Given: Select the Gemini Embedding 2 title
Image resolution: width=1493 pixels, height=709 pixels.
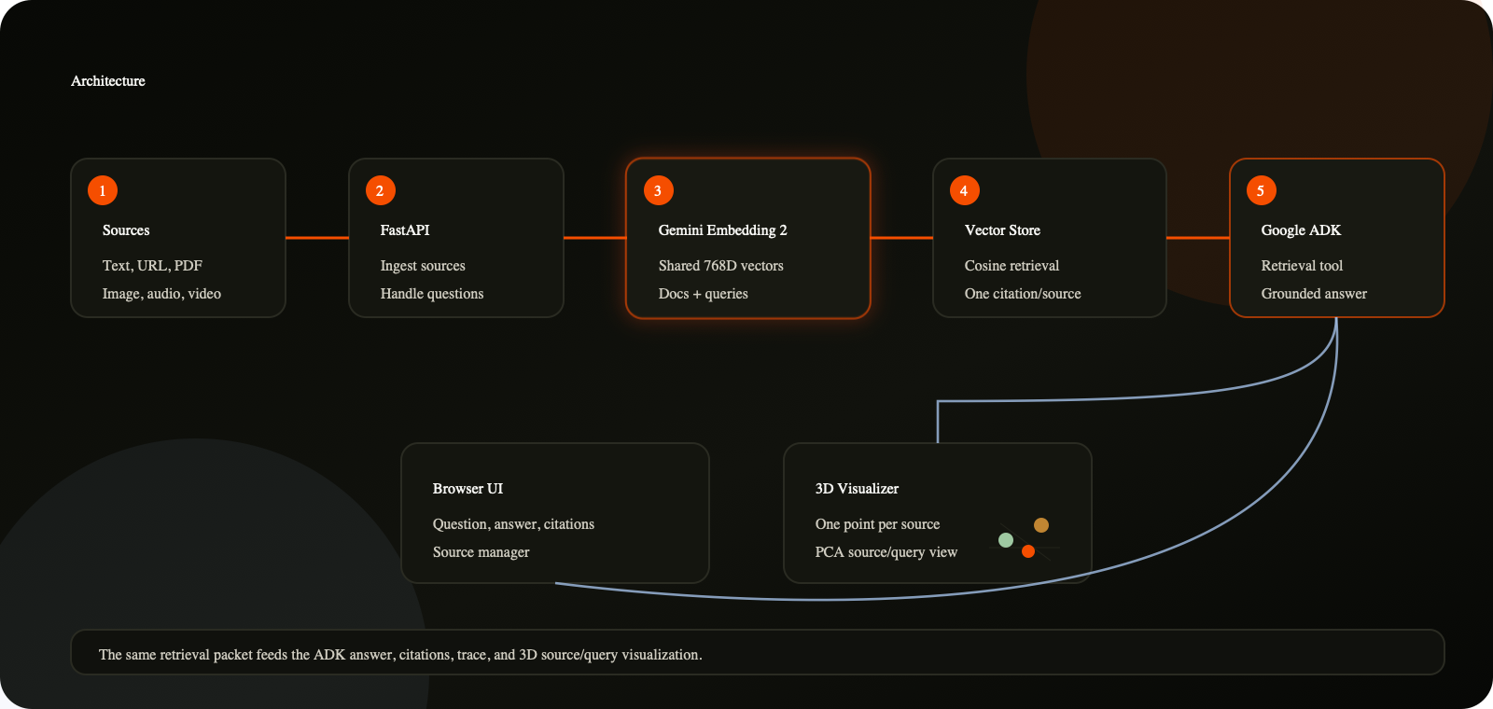Looking at the screenshot, I should [723, 230].
